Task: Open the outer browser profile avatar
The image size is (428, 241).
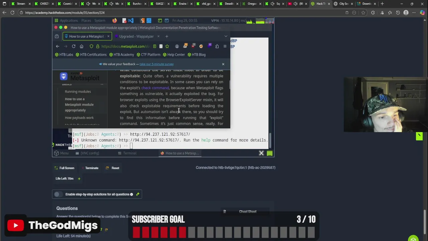Action: click(406, 13)
